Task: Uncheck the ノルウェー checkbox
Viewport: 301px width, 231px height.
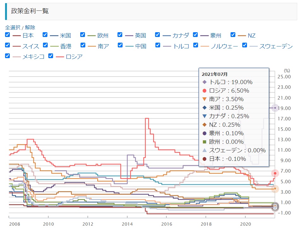Action: point(196,45)
